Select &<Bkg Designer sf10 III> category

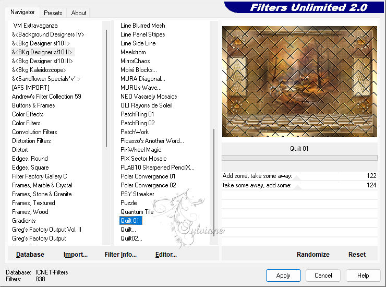[x=42, y=61]
